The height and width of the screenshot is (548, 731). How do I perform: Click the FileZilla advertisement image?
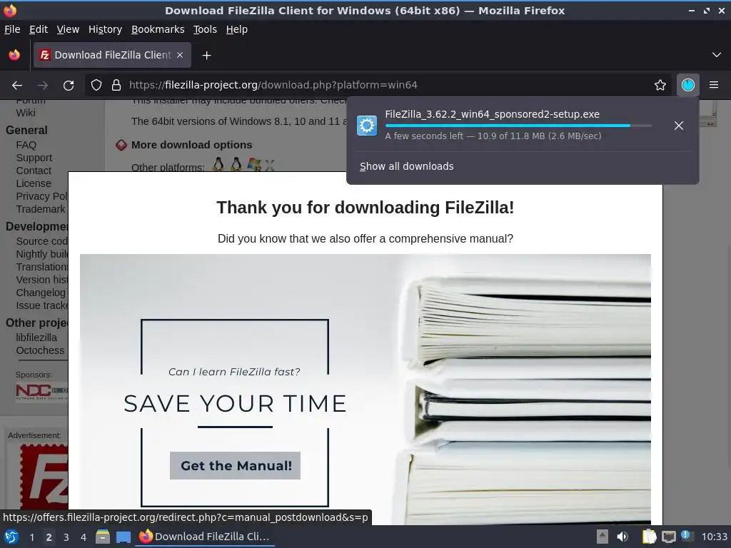44,476
